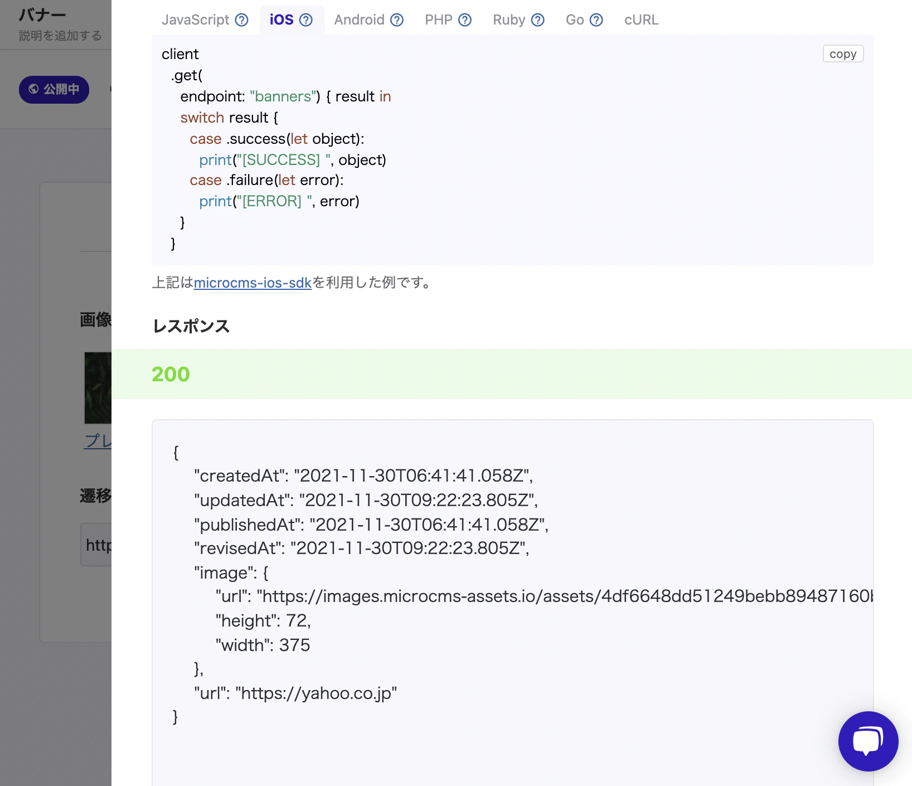The width and height of the screenshot is (912, 786).
Task: Click the print "[ERROR]" code line
Action: point(279,201)
